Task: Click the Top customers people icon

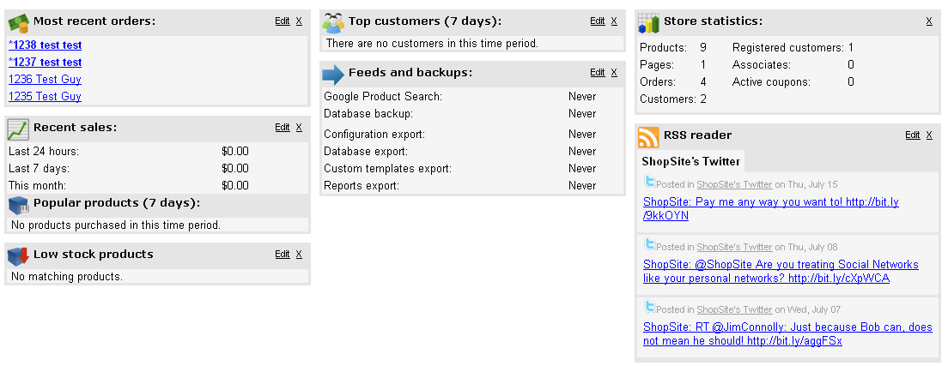Action: click(x=333, y=23)
